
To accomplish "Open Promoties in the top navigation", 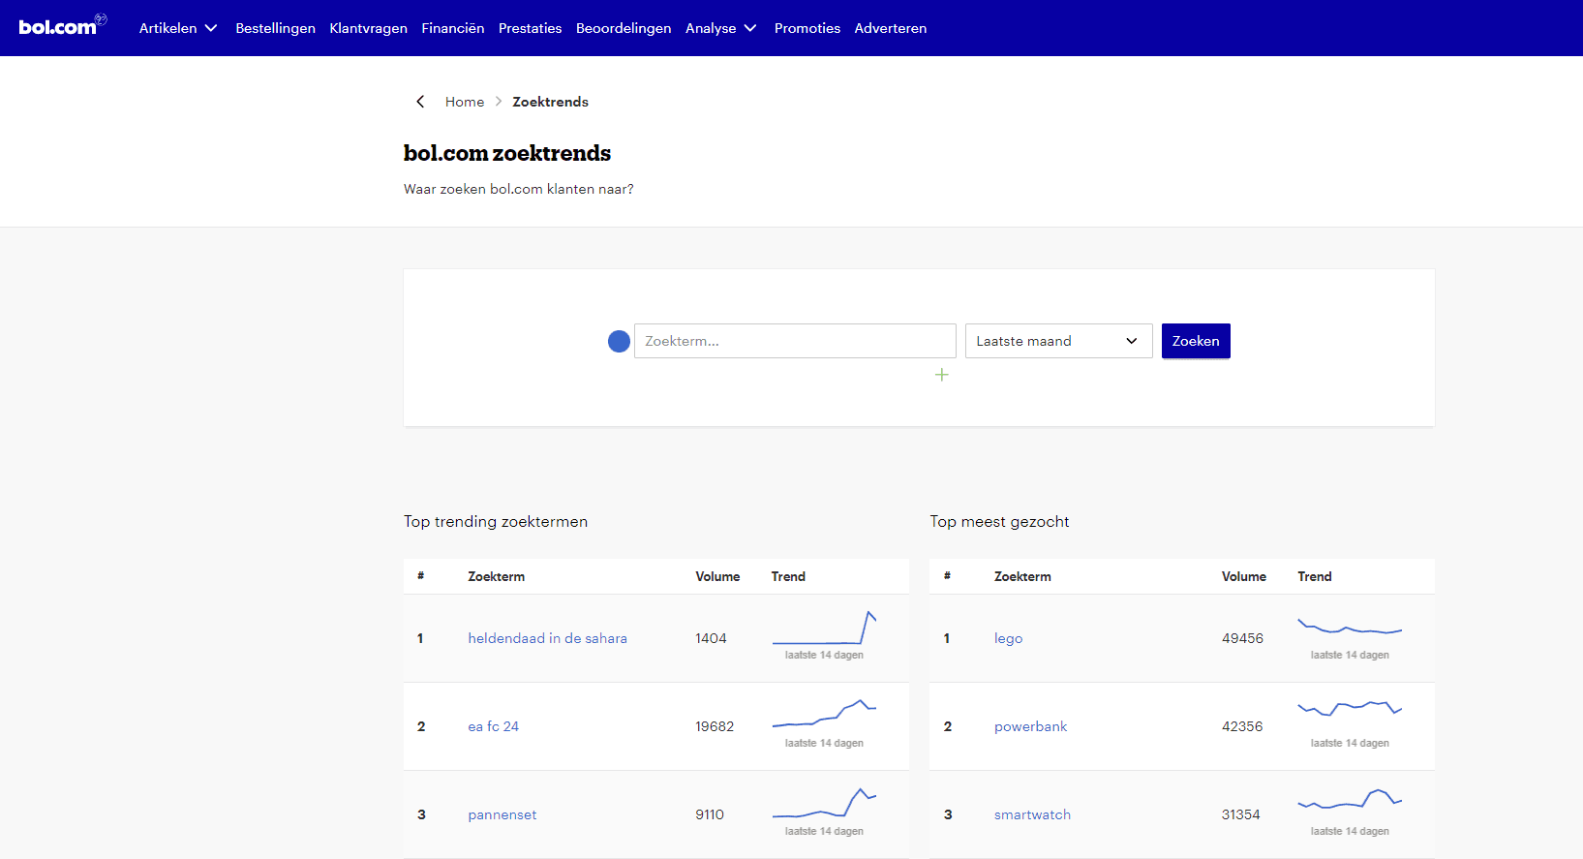I will pos(807,28).
